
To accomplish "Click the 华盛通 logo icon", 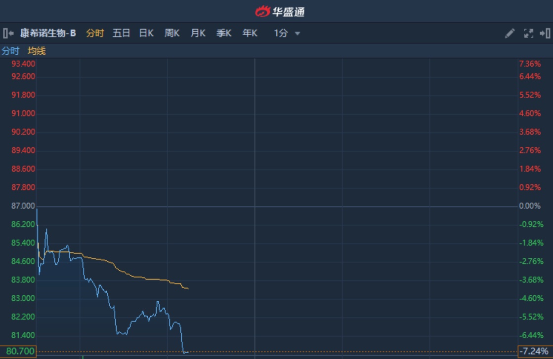I will pyautogui.click(x=262, y=11).
